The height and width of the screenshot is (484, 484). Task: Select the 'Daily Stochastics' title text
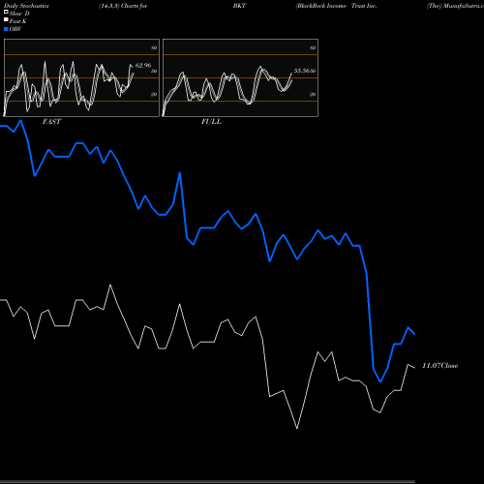pyautogui.click(x=26, y=6)
